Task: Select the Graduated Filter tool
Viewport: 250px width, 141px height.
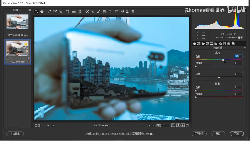Action: click(x=104, y=11)
